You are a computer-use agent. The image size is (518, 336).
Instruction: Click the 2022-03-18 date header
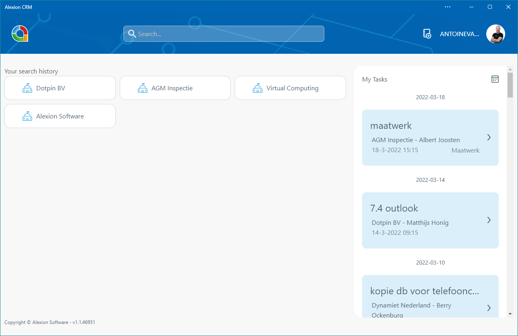coord(430,97)
